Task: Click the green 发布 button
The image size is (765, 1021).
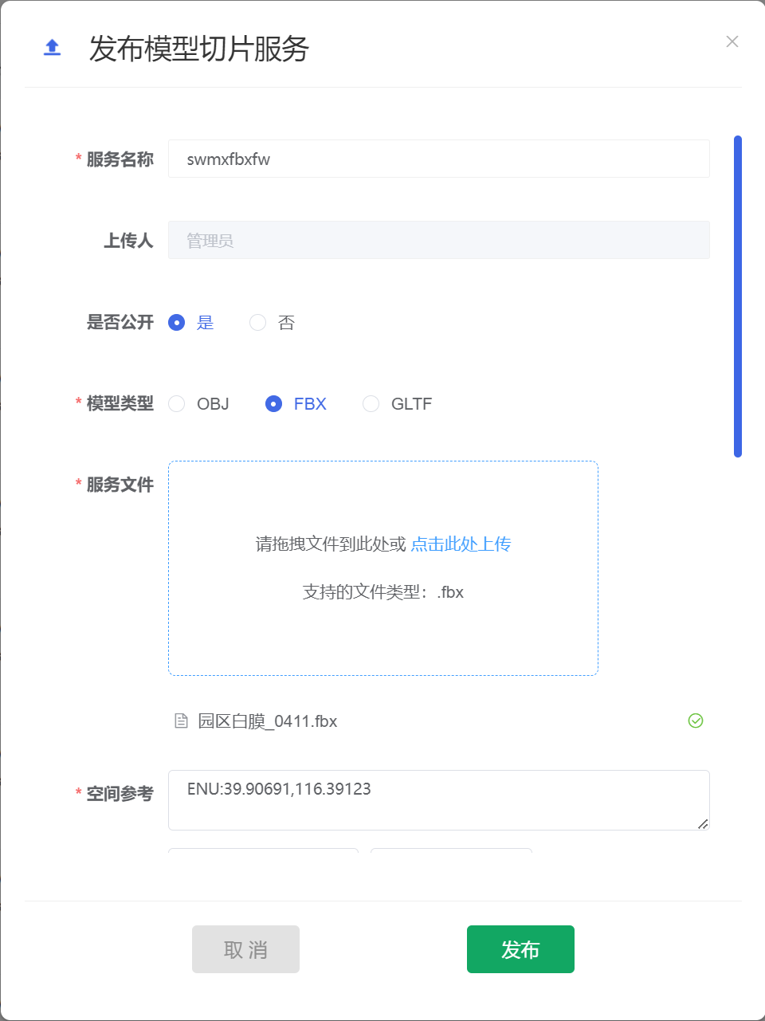Action: pyautogui.click(x=520, y=949)
